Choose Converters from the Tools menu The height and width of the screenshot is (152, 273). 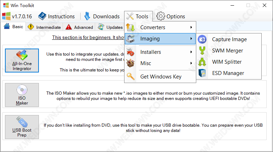[x=160, y=27]
